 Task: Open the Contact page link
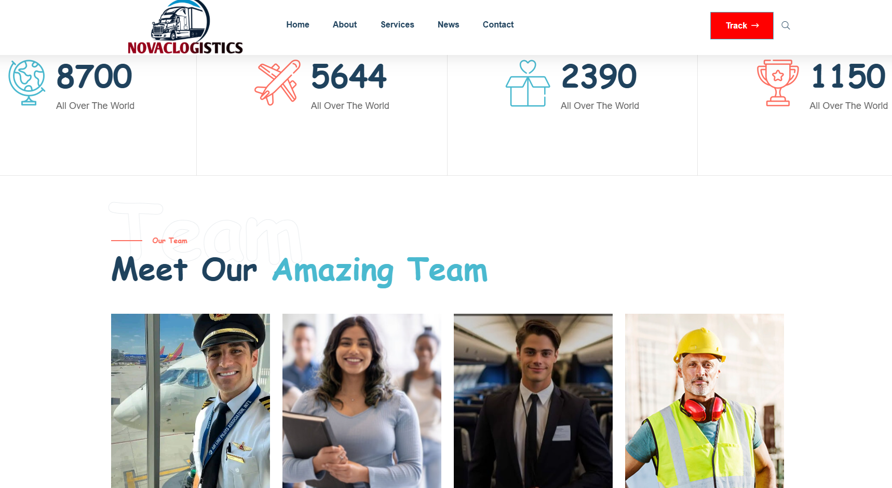pyautogui.click(x=498, y=24)
